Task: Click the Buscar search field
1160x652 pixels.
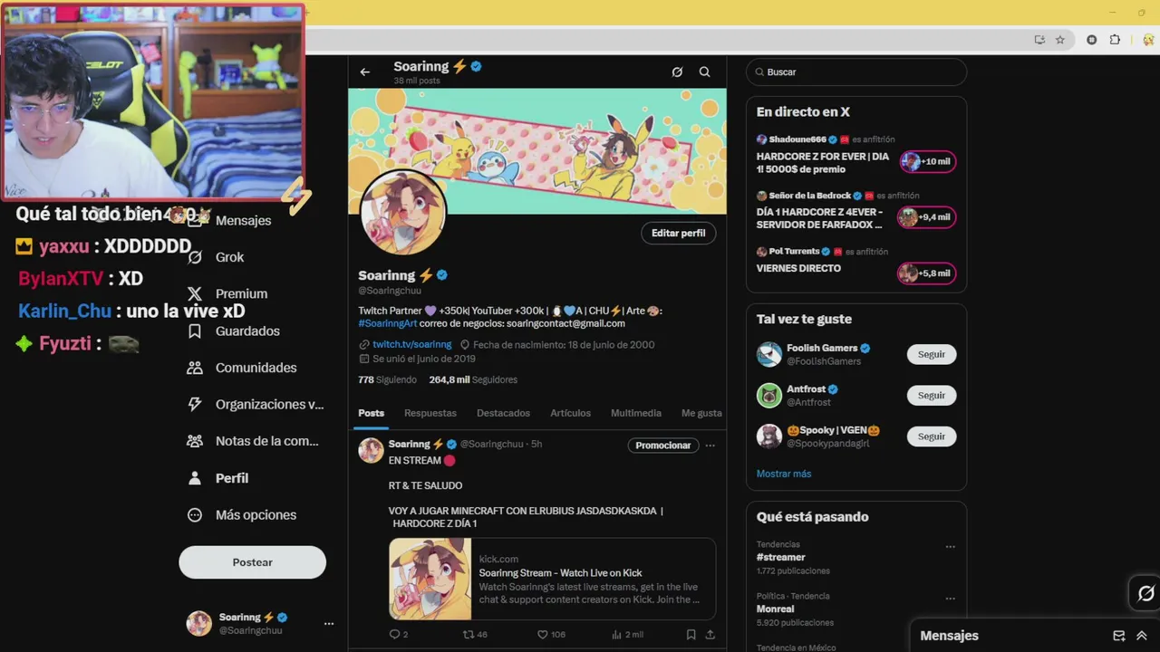Action: [856, 72]
